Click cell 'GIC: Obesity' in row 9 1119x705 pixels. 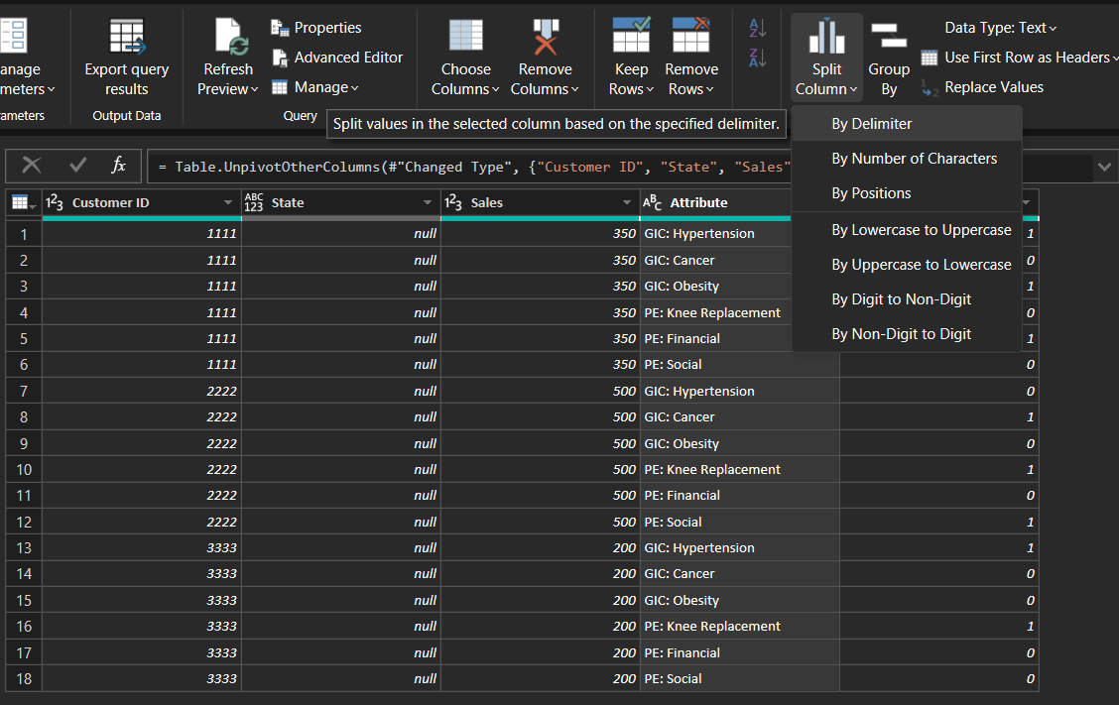(x=739, y=444)
